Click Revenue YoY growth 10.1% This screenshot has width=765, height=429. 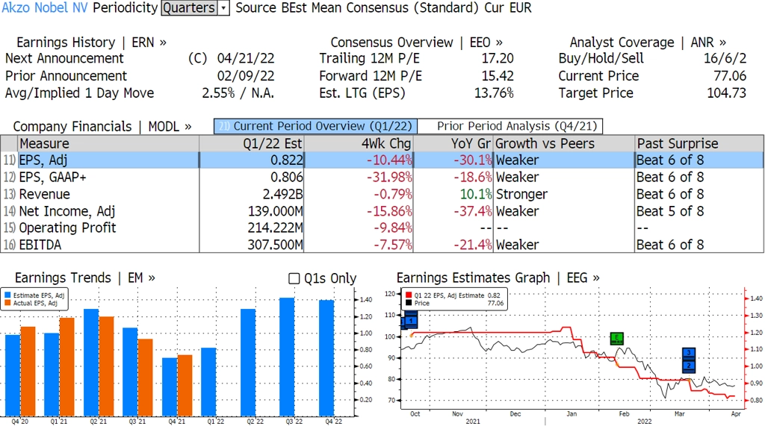[476, 194]
